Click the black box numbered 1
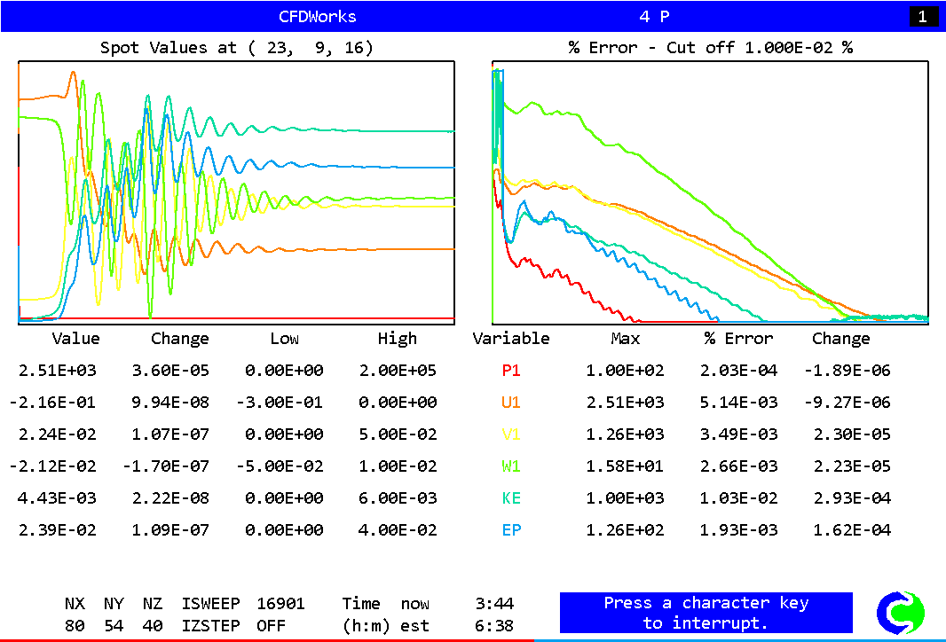Screen dimensions: 946x642 (923, 17)
